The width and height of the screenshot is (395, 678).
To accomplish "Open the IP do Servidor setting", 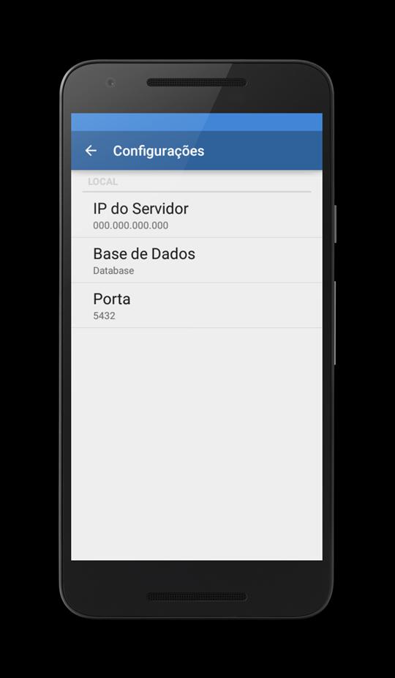I will (x=197, y=215).
